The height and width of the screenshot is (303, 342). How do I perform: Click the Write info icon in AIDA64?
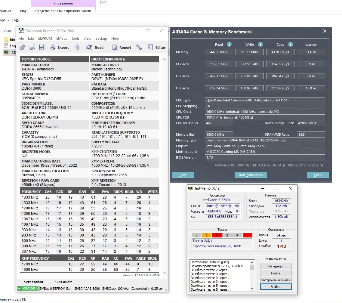click(260, 44)
